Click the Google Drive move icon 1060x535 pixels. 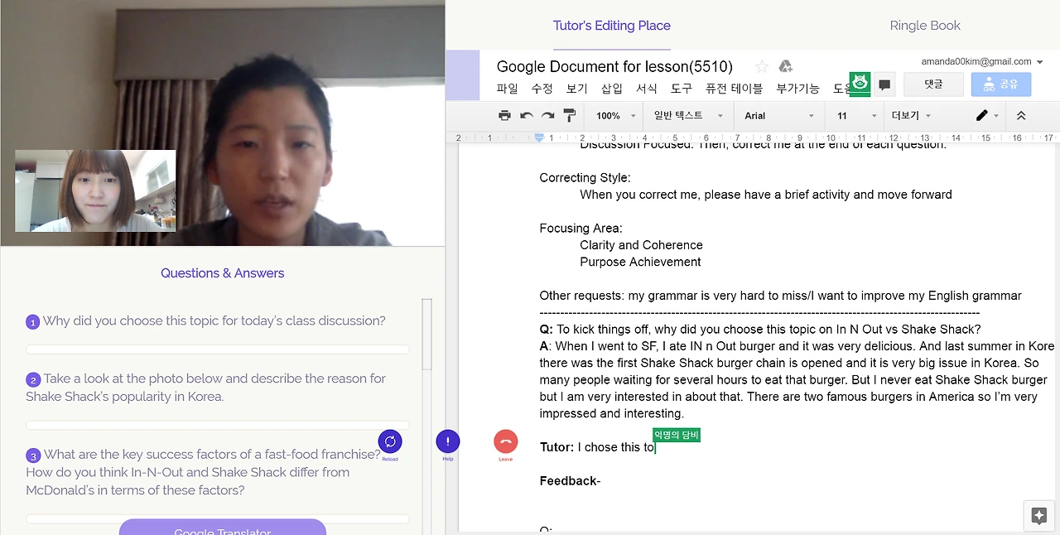785,66
